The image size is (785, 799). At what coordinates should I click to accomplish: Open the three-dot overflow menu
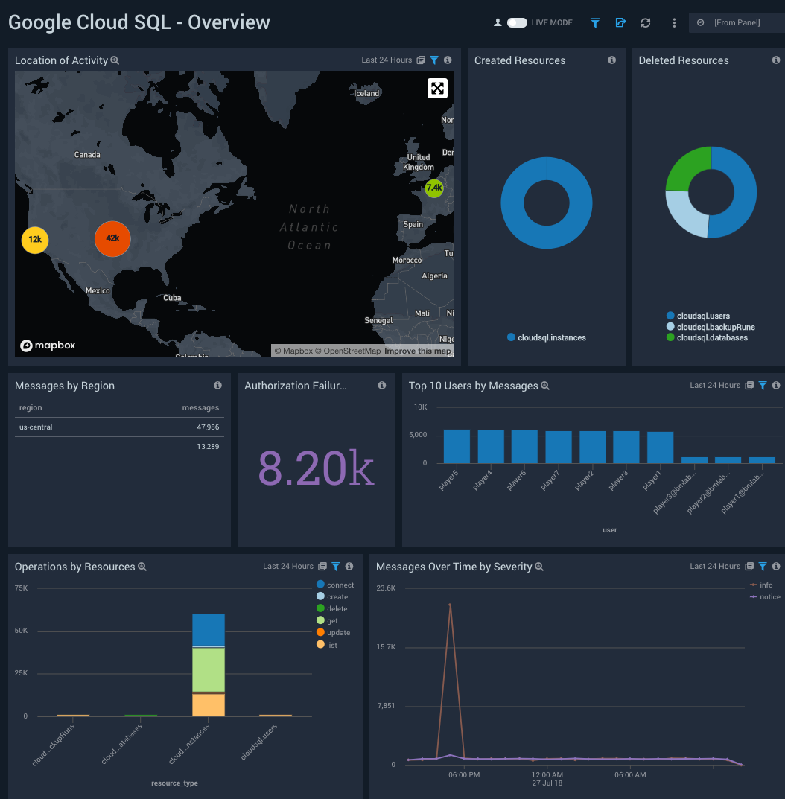pyautogui.click(x=674, y=23)
